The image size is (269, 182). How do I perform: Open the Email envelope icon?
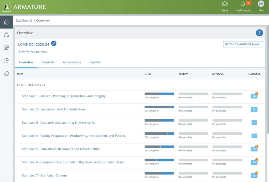click(225, 4)
